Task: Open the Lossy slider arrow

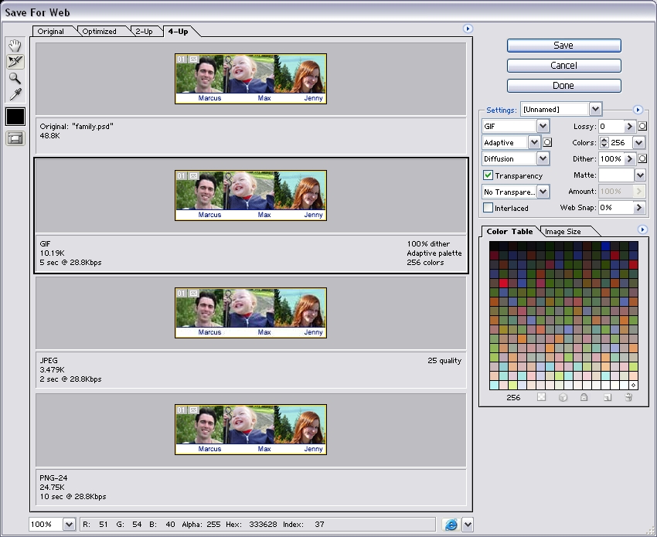Action: pos(629,126)
